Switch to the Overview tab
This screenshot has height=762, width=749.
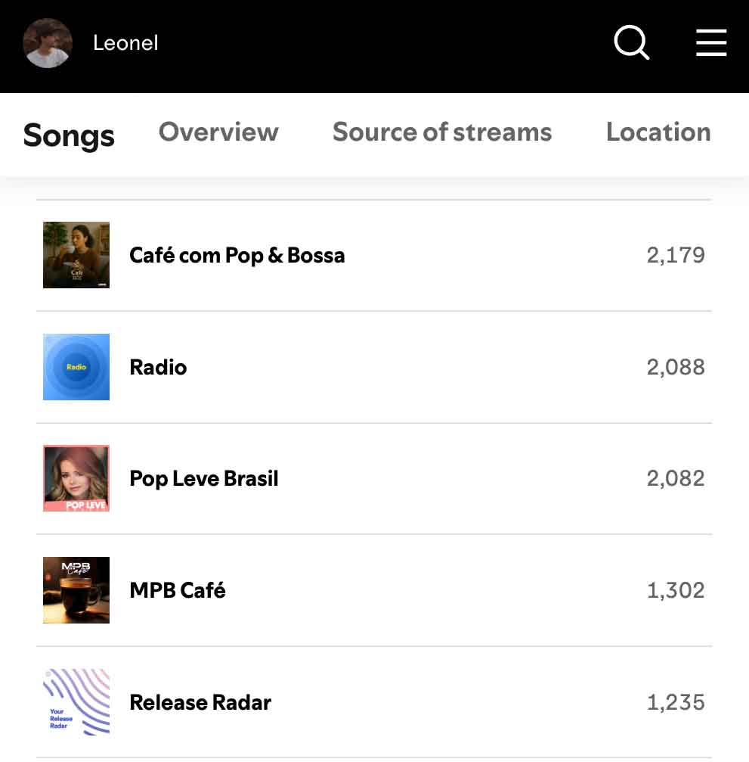[218, 132]
